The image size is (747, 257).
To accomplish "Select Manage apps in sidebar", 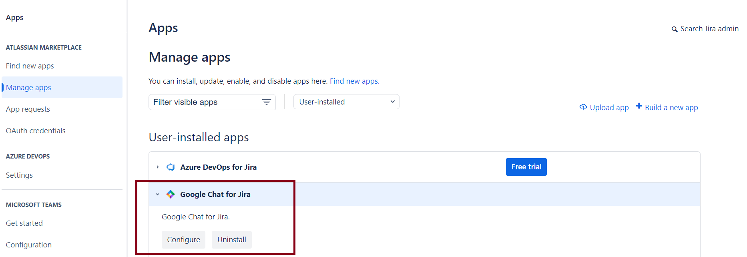I will [x=28, y=88].
